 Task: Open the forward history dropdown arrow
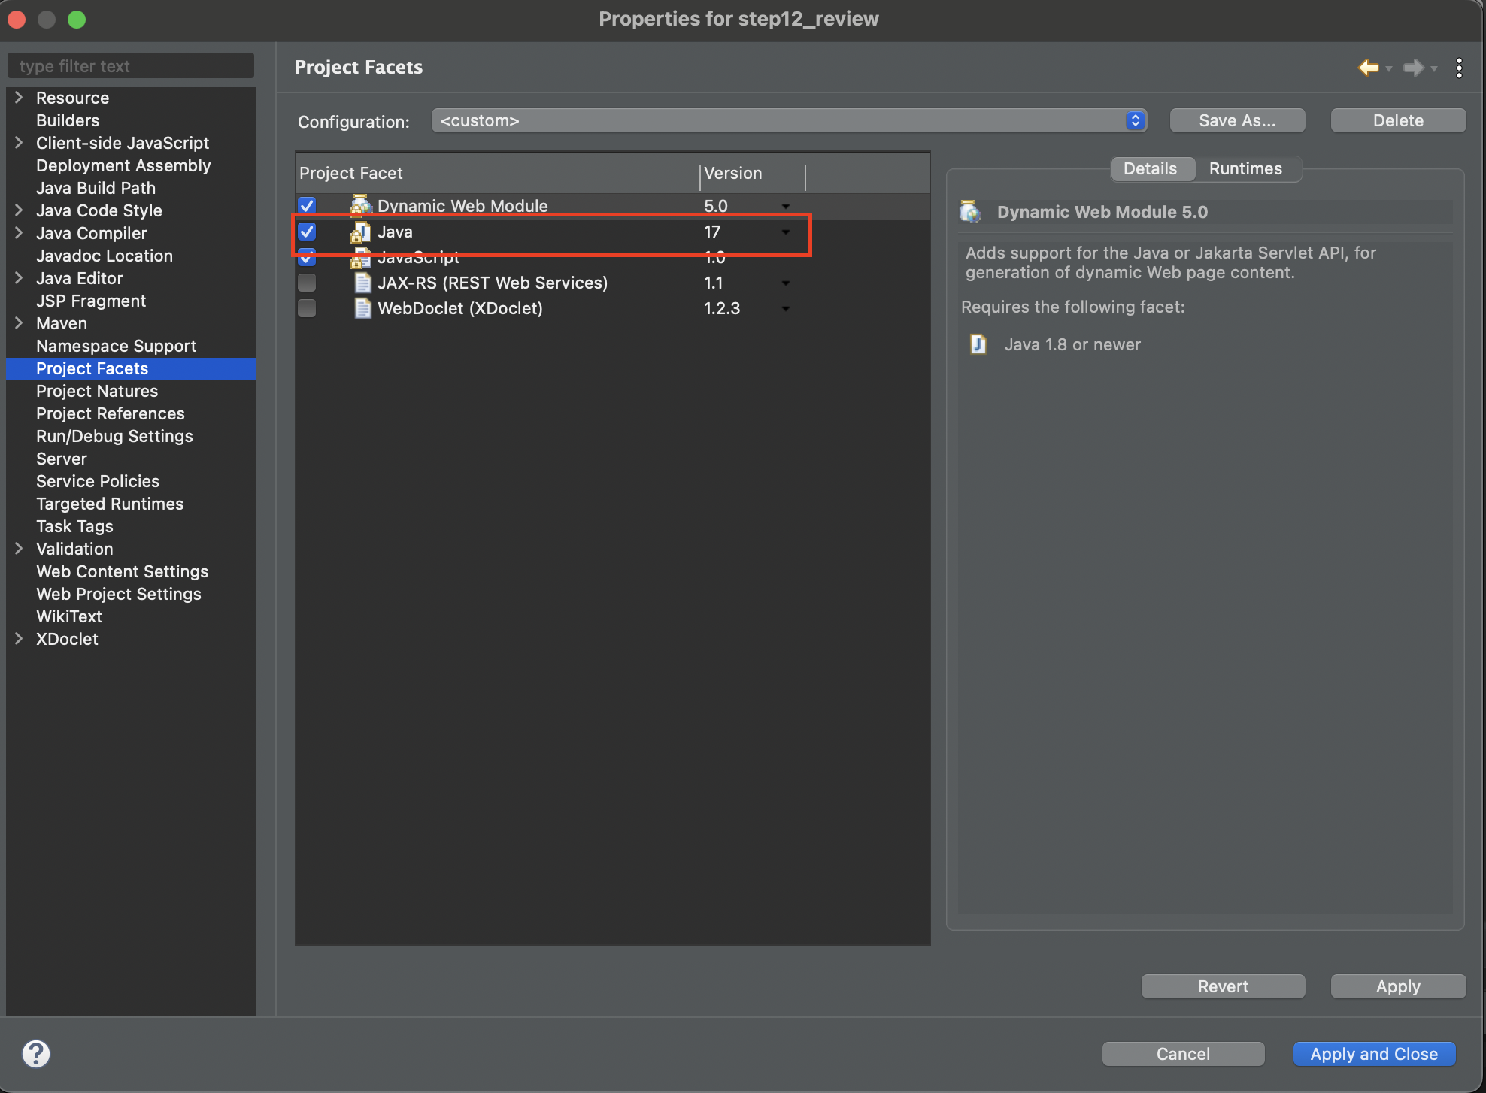(x=1434, y=68)
